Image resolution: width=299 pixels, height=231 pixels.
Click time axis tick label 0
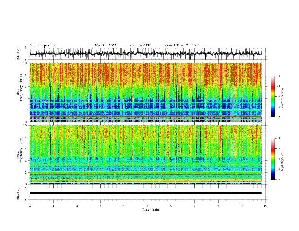[x=30, y=206]
